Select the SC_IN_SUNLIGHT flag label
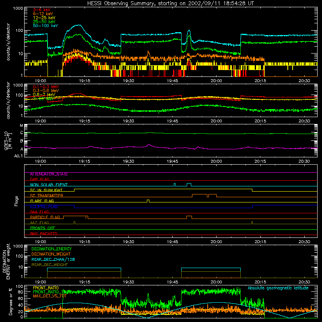The height and width of the screenshot is (322, 322). click(46, 190)
